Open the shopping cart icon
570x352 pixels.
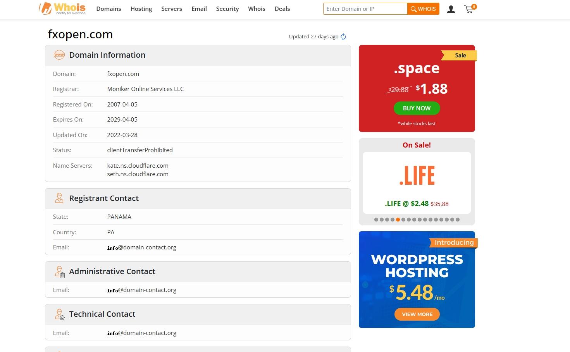(x=470, y=9)
